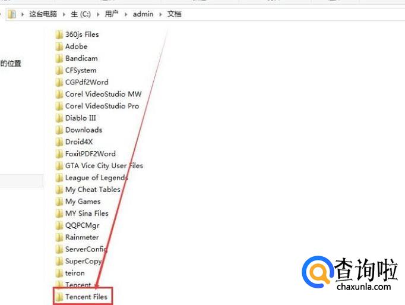Click the Tencent Files folder name
The width and height of the screenshot is (405, 305).
(86, 297)
